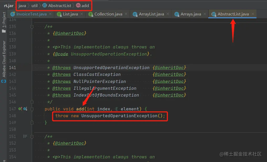Click UnsupportedOperationException in throw statement line 148
Screen dimensions: 267x162
(119, 116)
